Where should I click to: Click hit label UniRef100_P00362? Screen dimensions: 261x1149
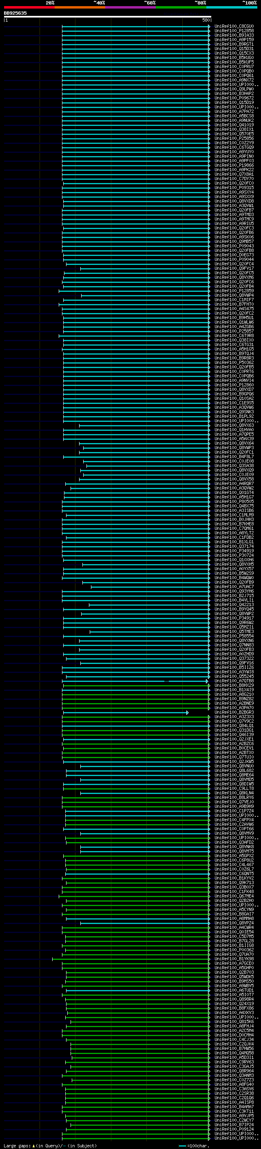click(x=234, y=950)
